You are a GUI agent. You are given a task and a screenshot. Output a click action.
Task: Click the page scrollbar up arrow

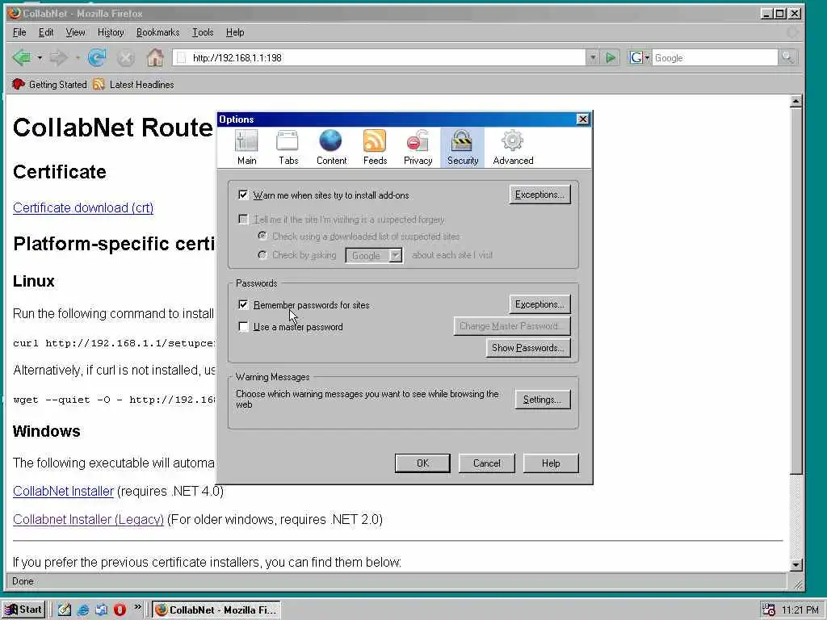click(x=796, y=101)
